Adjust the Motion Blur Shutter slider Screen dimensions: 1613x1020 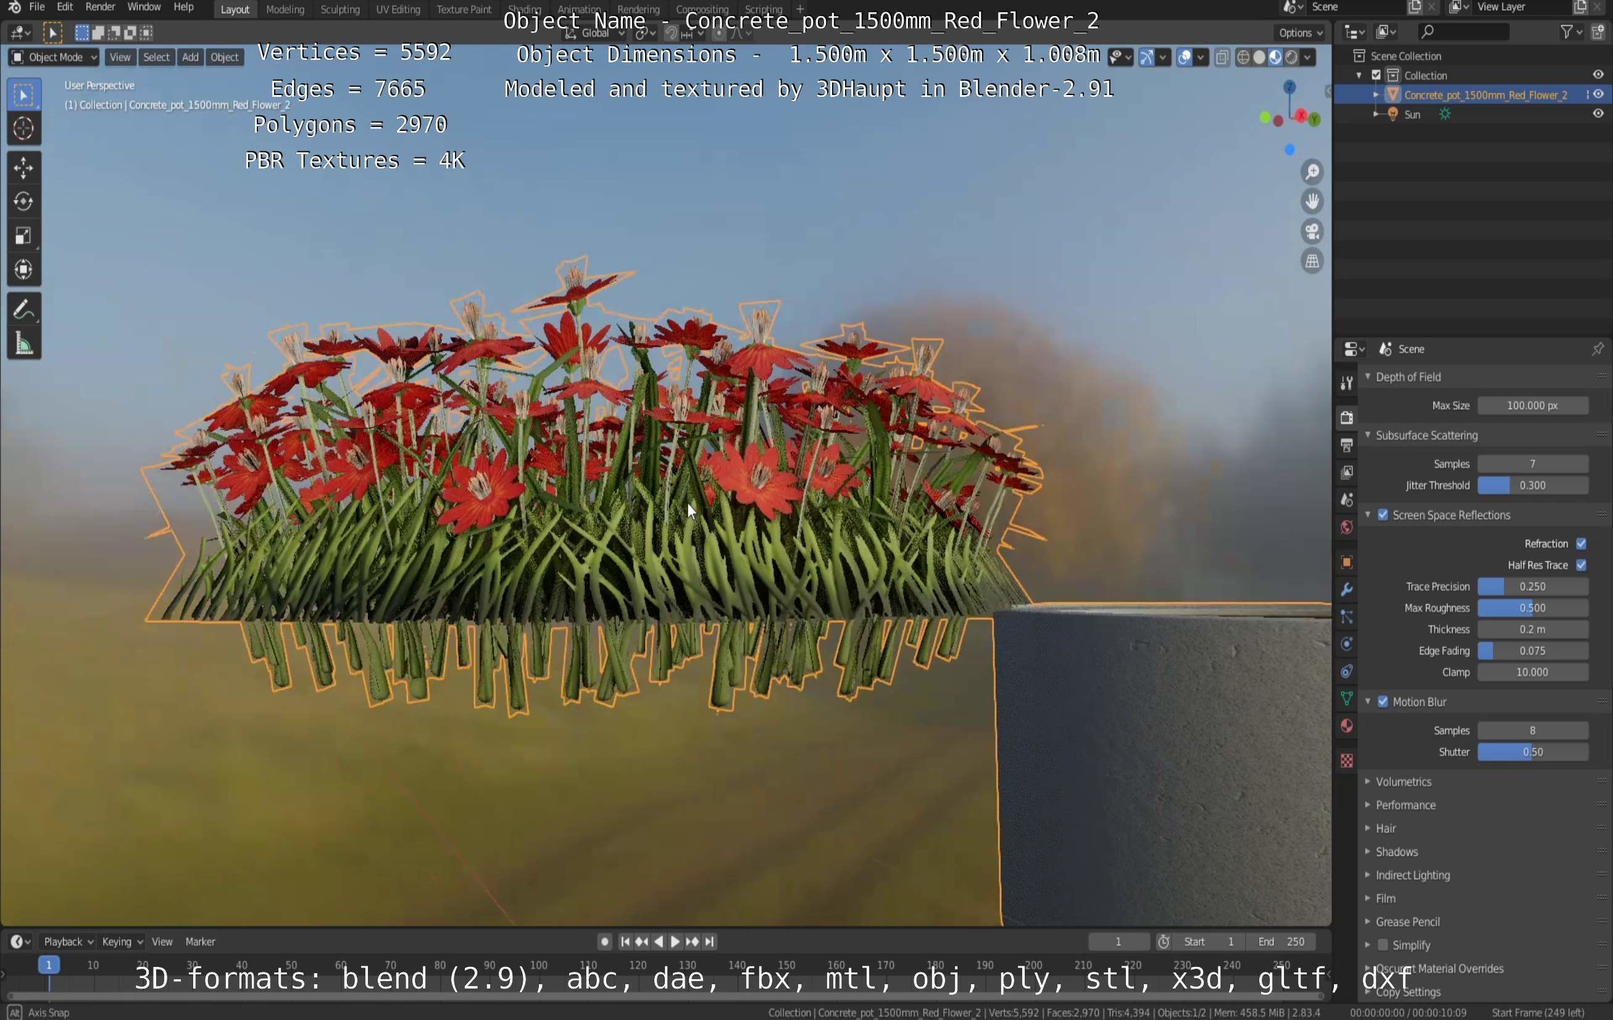[1533, 752]
